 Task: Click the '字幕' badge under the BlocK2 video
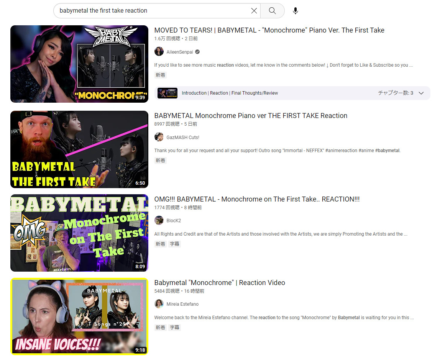(174, 244)
